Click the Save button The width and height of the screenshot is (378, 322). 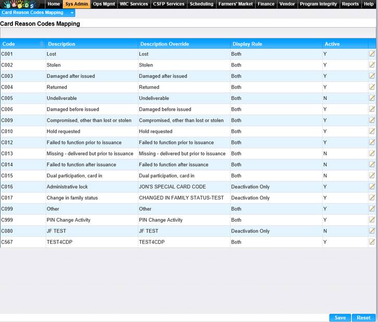(340, 317)
